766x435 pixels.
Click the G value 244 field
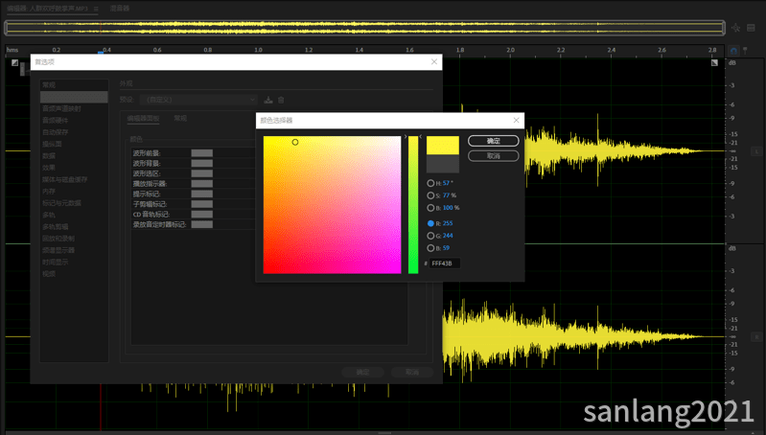pyautogui.click(x=448, y=236)
